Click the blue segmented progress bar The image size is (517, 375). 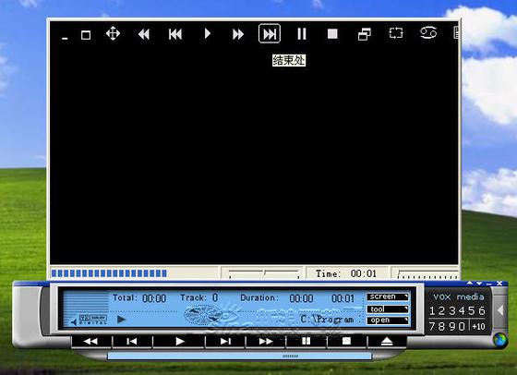[x=109, y=273]
